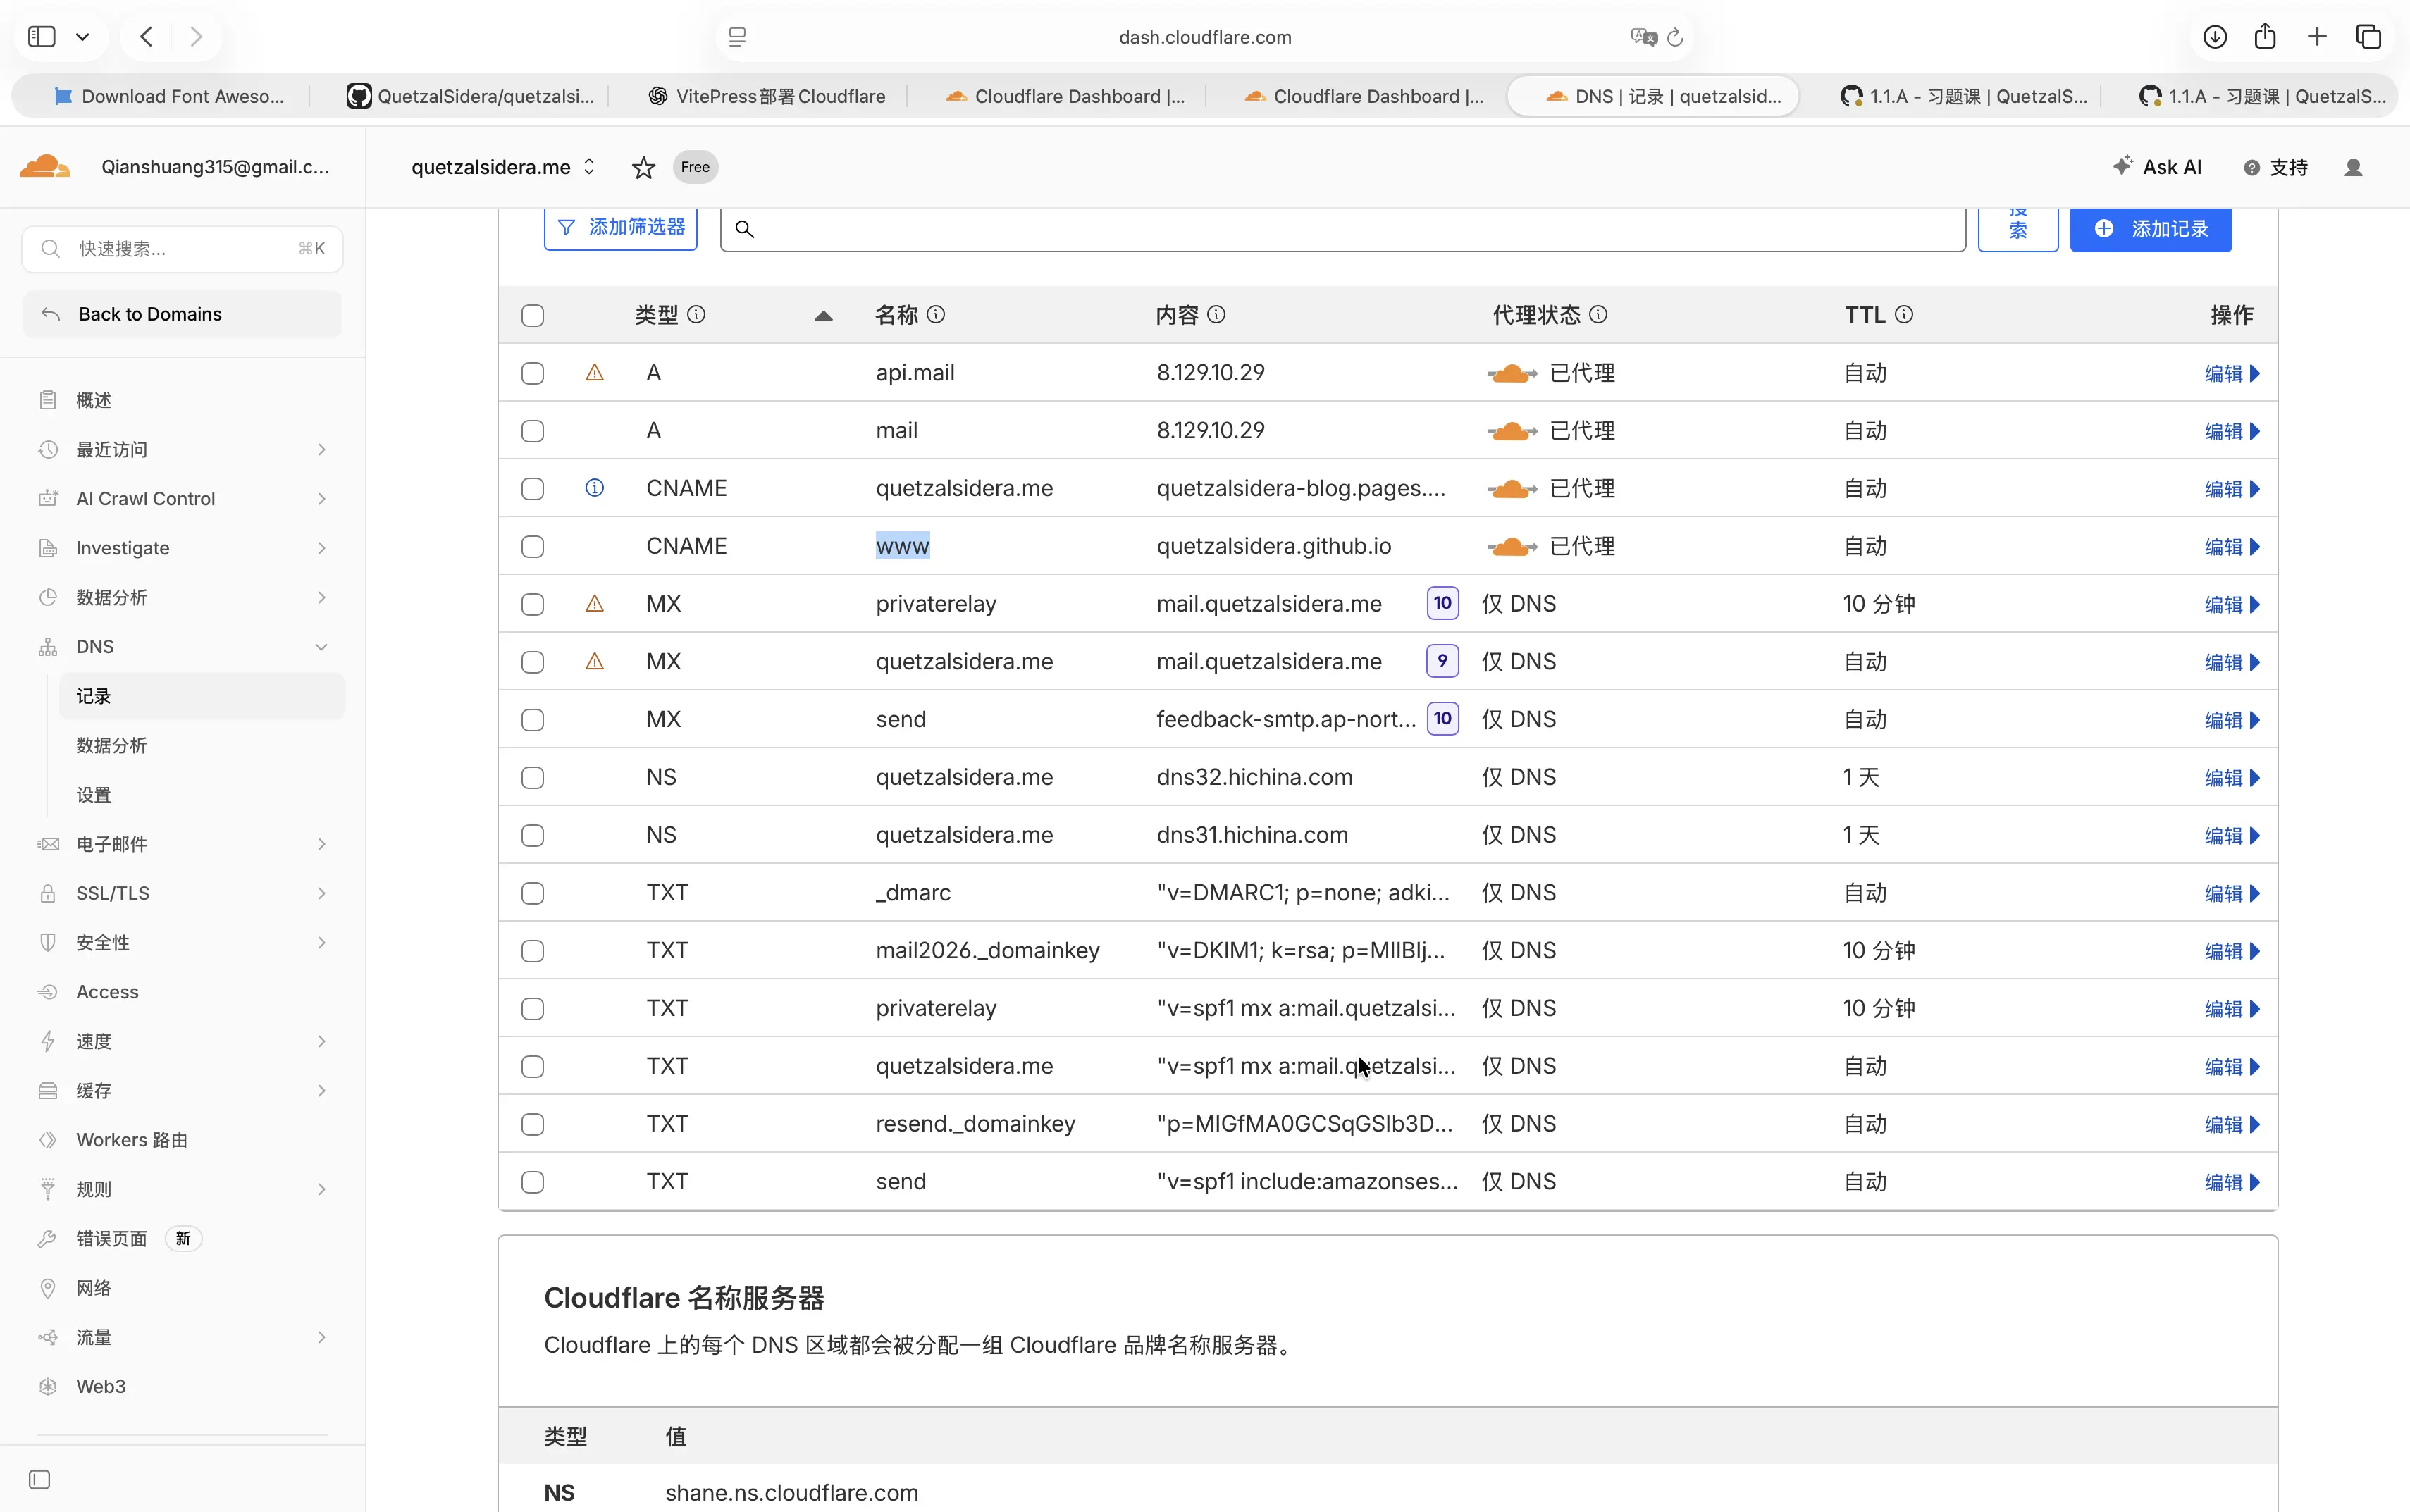
Task: Click the Cloudflare logo icon
Action: pos(45,167)
